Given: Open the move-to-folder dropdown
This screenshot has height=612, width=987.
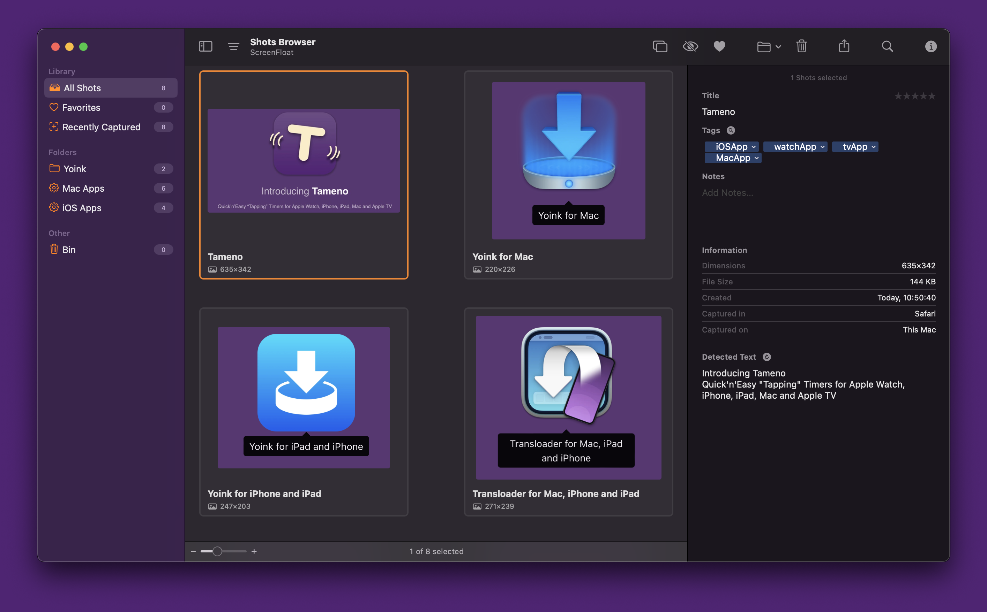Looking at the screenshot, I should pos(769,47).
